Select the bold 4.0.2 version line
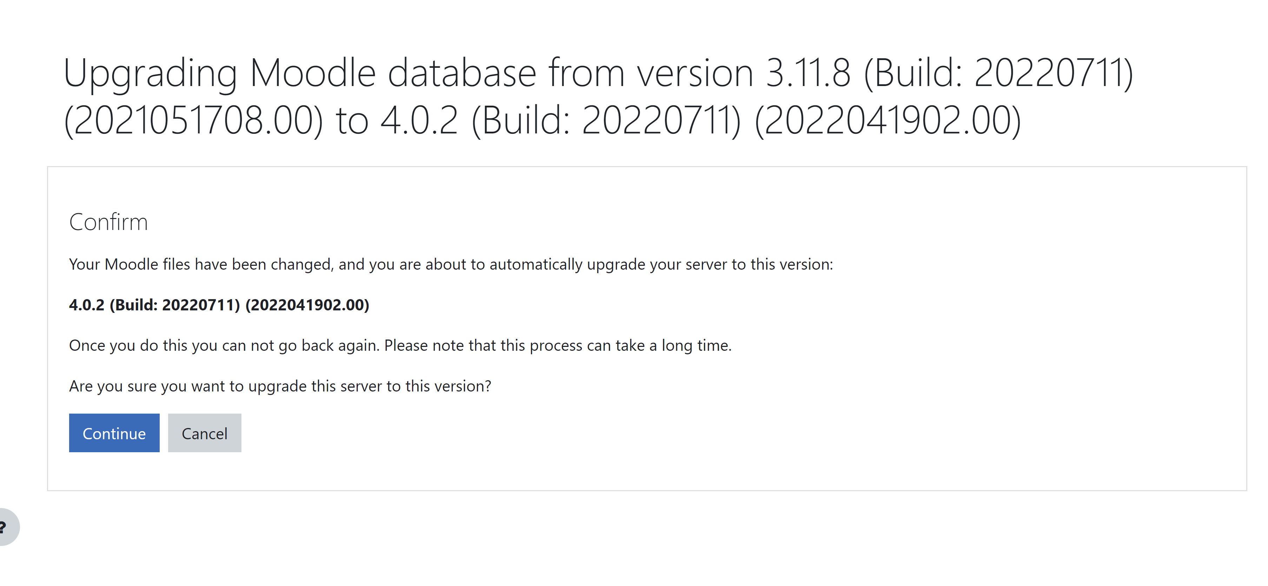The image size is (1268, 586). pyautogui.click(x=219, y=305)
